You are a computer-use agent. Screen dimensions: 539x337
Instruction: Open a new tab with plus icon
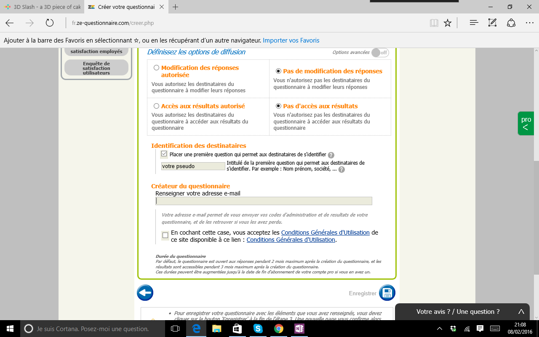tap(176, 7)
